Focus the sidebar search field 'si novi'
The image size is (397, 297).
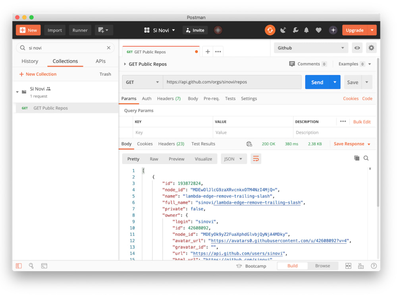point(66,48)
